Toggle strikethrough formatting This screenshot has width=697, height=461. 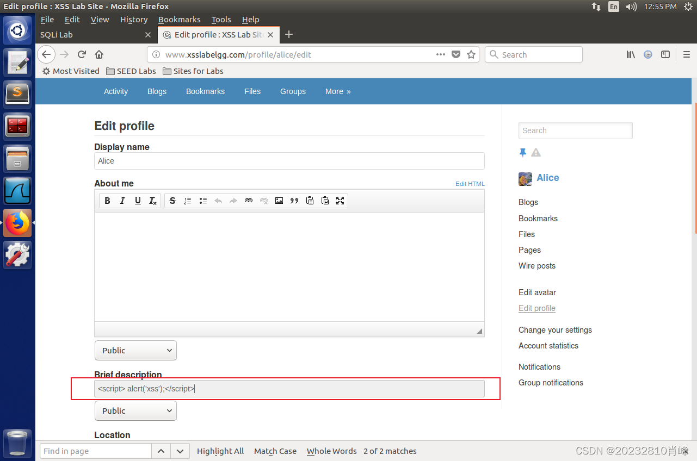(x=172, y=201)
